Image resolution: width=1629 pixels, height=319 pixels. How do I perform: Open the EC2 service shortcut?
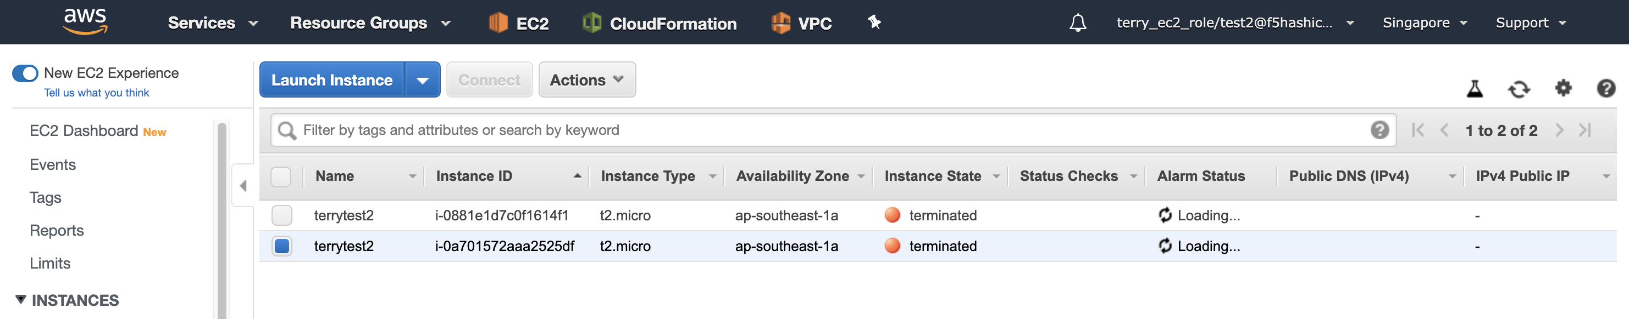click(x=519, y=24)
